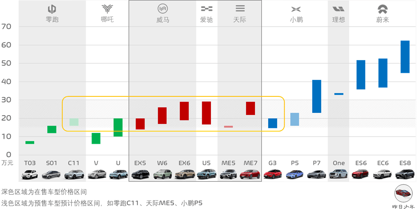Click the blue G3 price bar

[x=273, y=123]
